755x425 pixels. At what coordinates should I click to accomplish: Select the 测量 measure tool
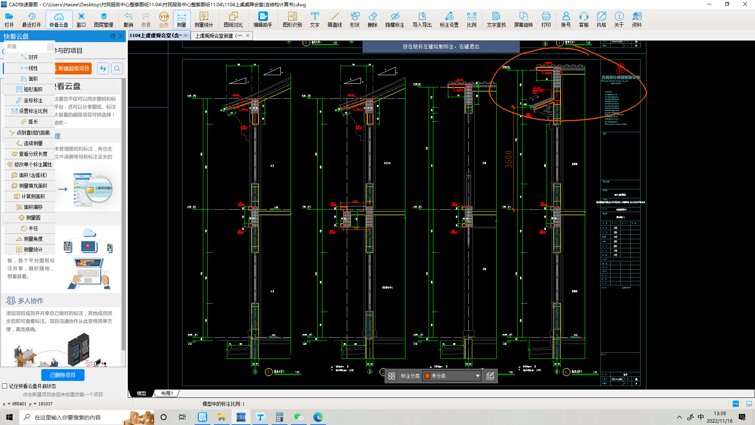click(181, 19)
